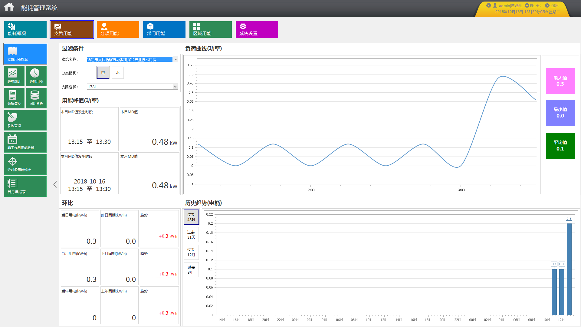
Task: Switch to 分项用能 tab
Action: click(x=118, y=29)
